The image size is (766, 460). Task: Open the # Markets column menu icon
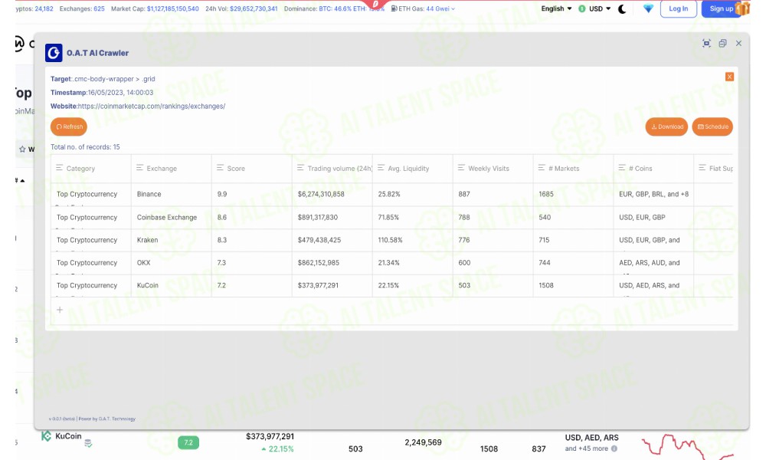point(542,168)
